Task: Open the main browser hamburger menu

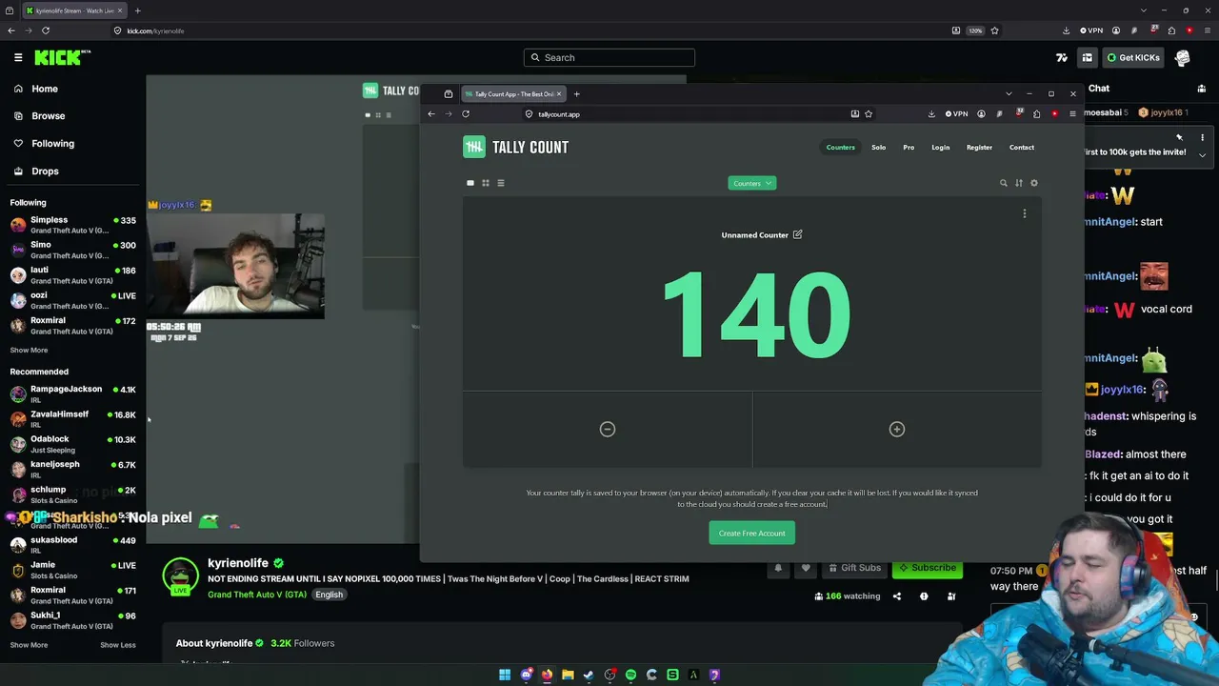Action: click(1207, 30)
